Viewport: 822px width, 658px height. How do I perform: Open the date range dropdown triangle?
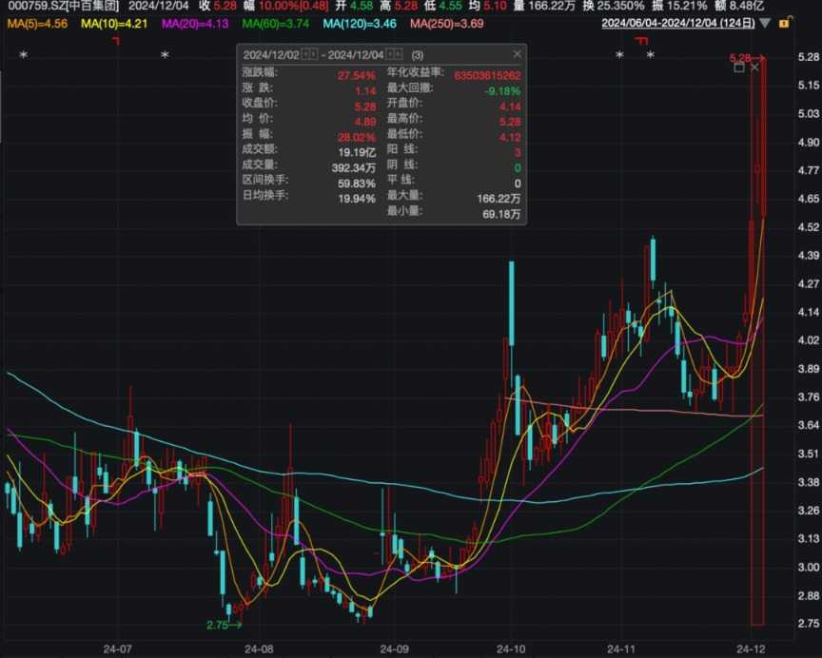click(764, 23)
